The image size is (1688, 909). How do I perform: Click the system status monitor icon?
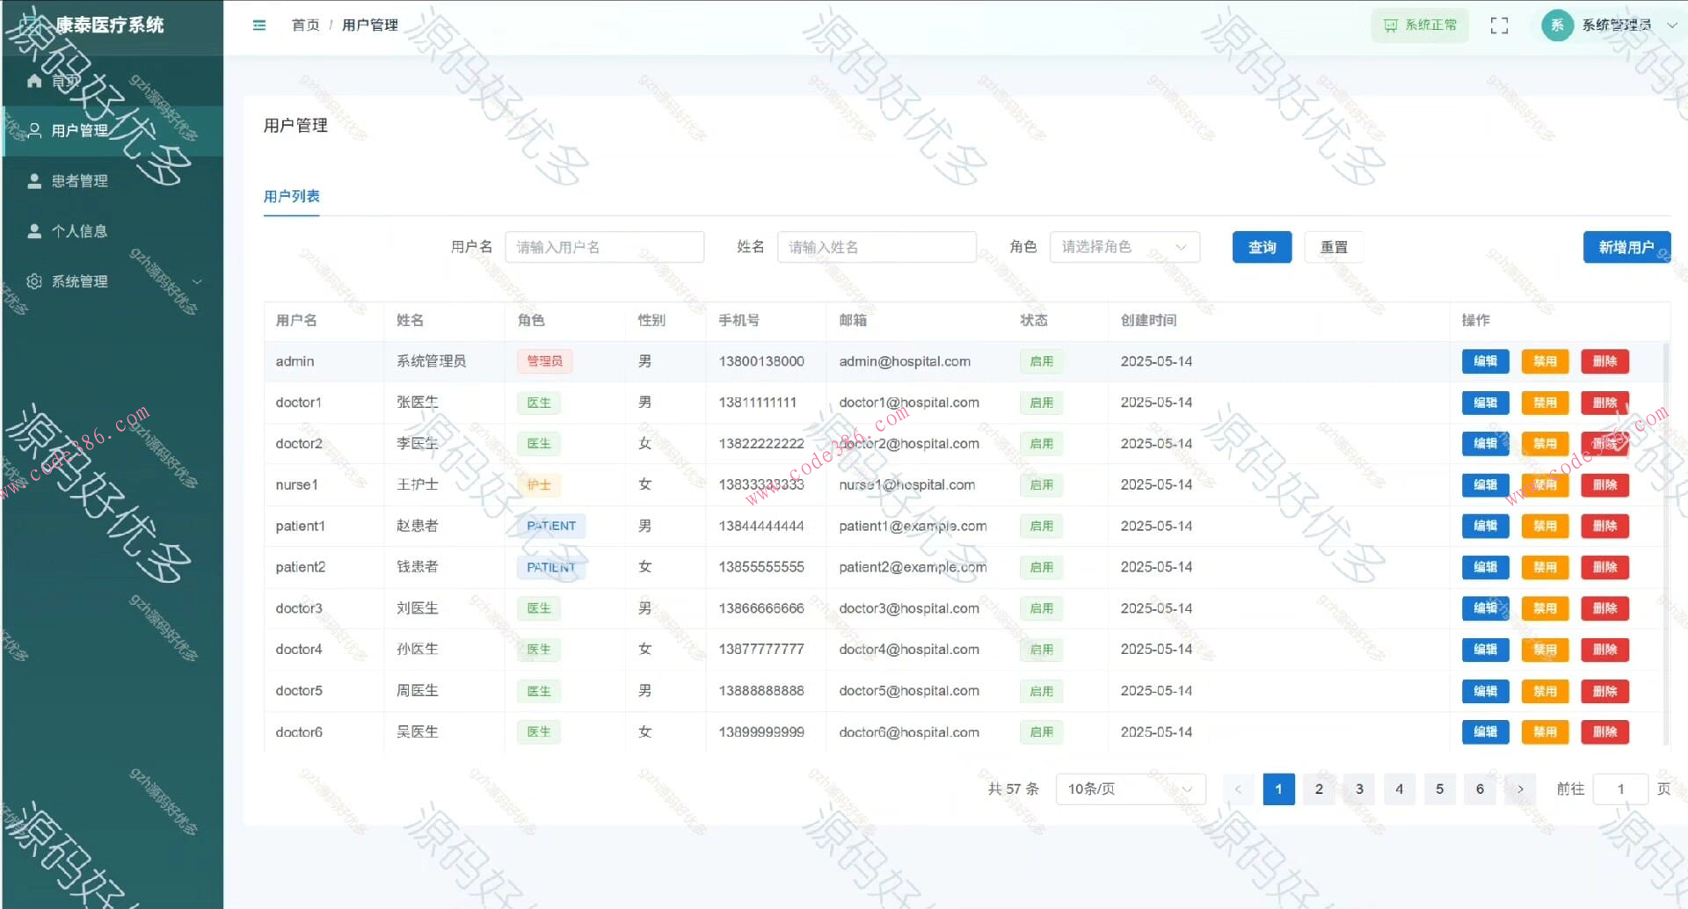click(1390, 25)
